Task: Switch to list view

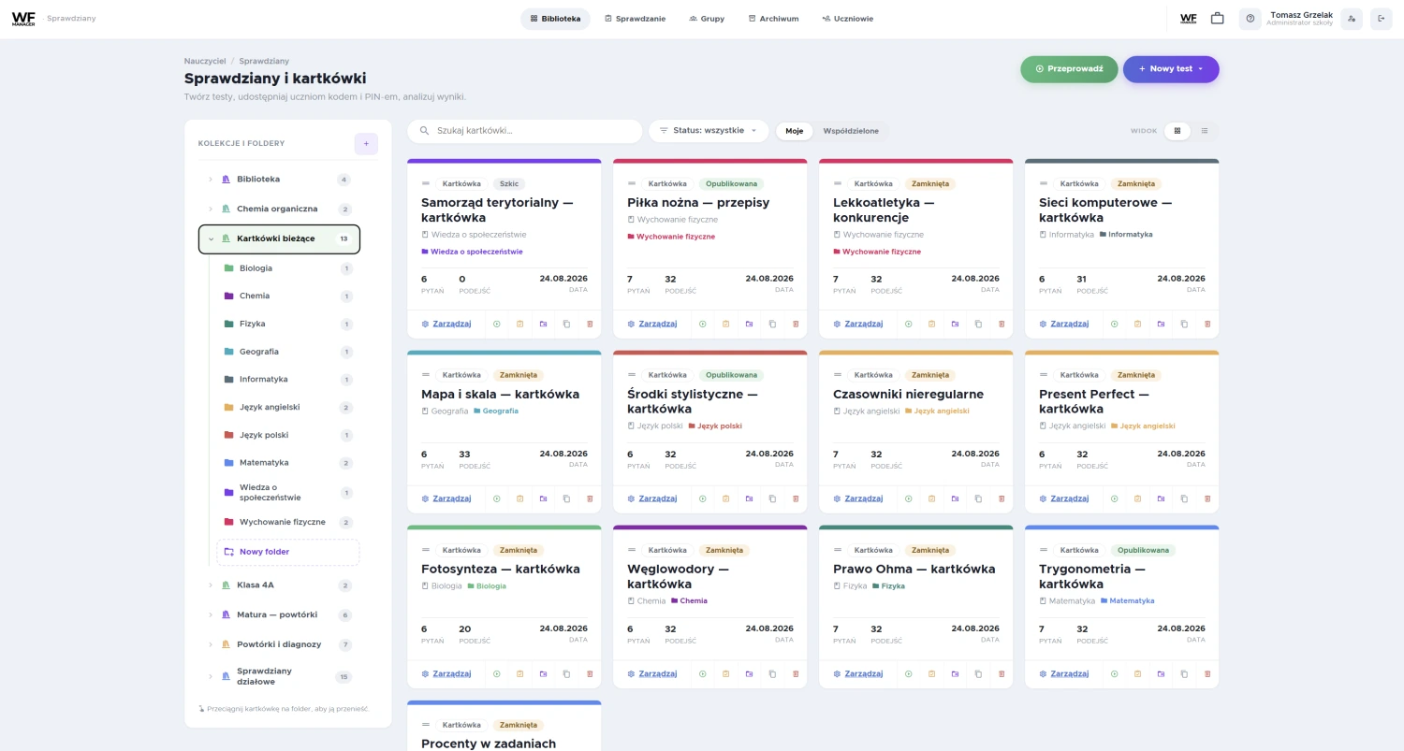Action: click(1205, 131)
